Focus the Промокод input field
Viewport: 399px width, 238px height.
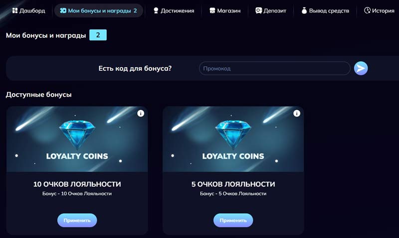274,68
